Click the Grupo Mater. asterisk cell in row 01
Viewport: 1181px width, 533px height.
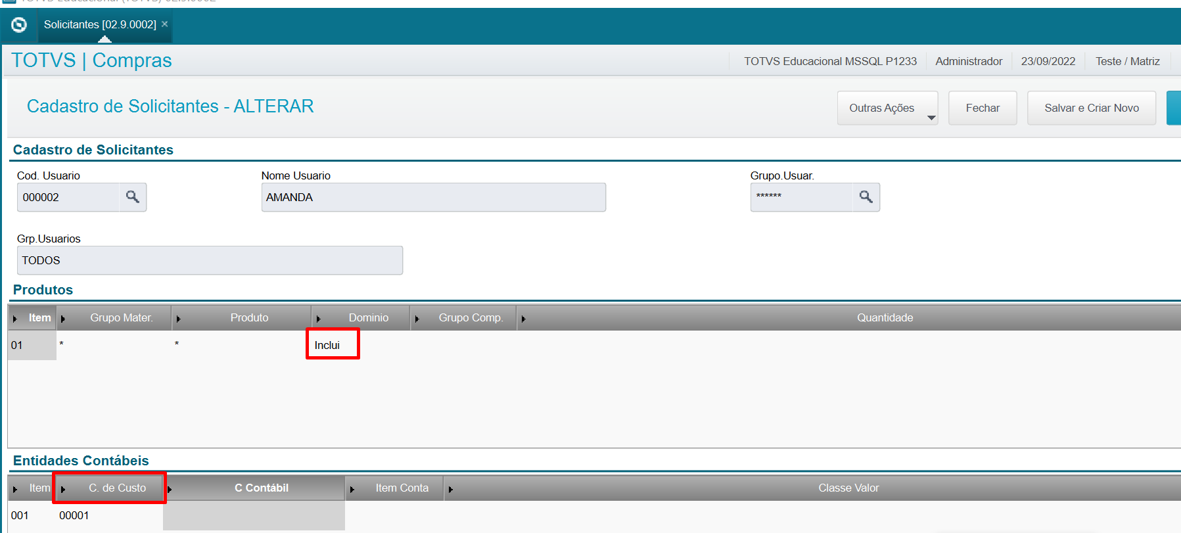point(114,345)
